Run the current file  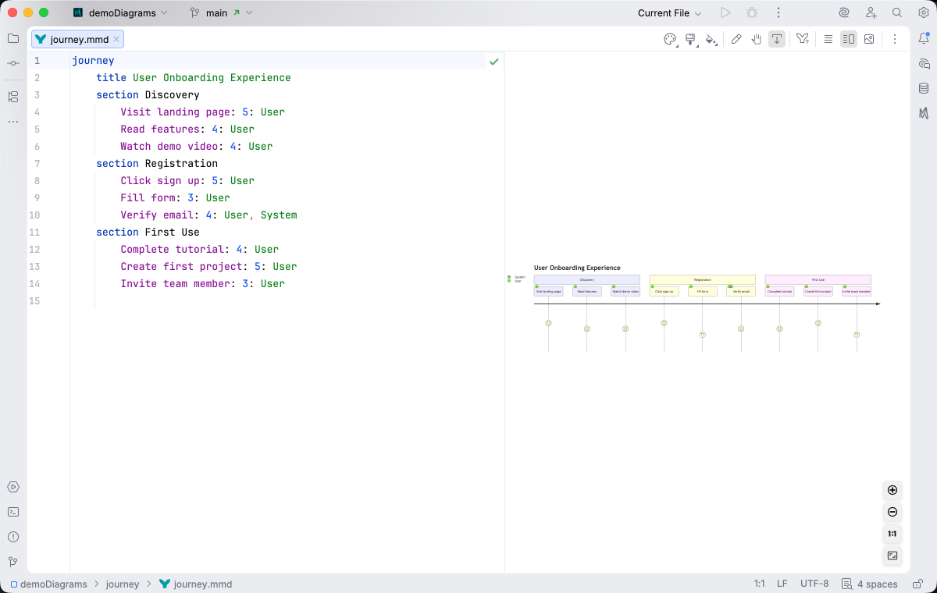click(x=725, y=12)
